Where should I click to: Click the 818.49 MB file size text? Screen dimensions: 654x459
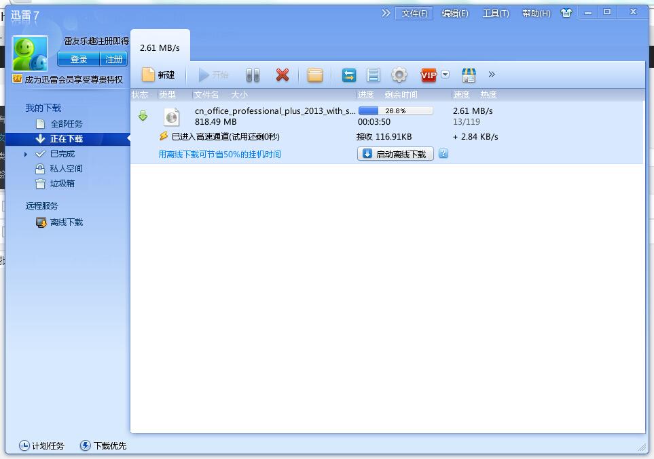point(216,121)
